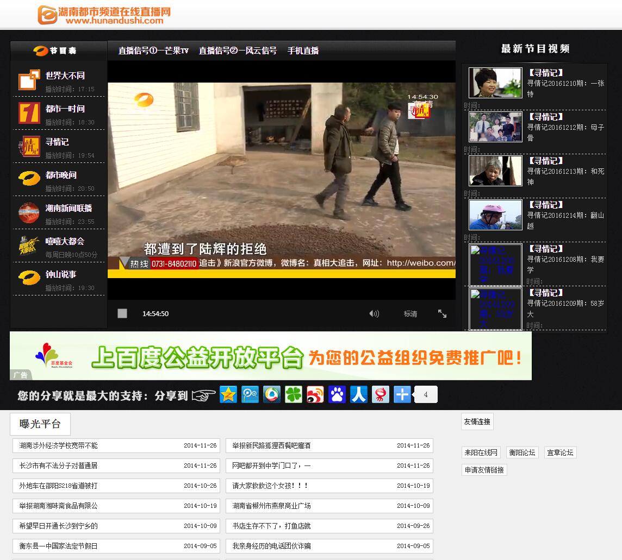The width and height of the screenshot is (622, 560).
Task: Open broken thumbnail for 寻情记20161208期
Action: click(x=495, y=265)
